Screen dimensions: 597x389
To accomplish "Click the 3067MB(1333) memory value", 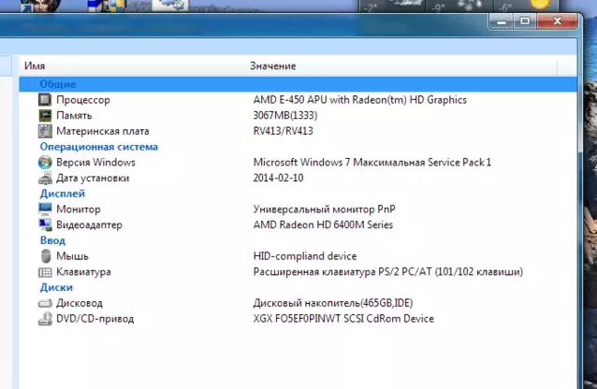I will [x=285, y=115].
